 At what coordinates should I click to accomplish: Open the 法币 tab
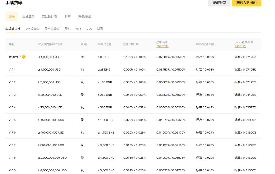pos(100,28)
